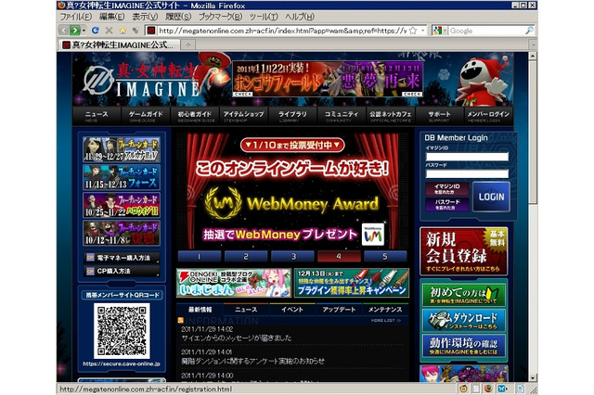Viewport: 594px width, 395px height.
Task: Click the CP購入方法 link
Action: 122,272
